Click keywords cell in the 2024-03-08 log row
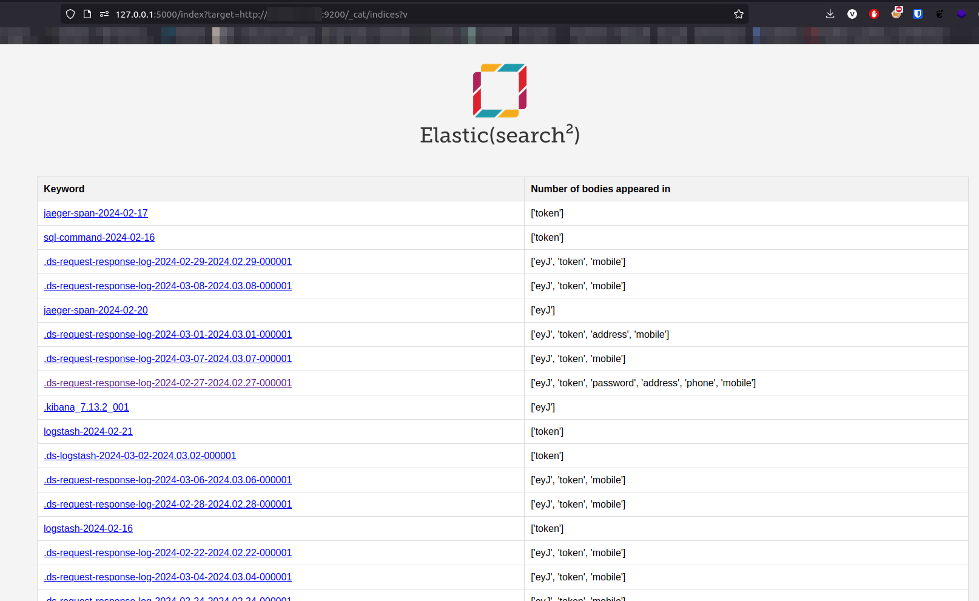The width and height of the screenshot is (979, 601). pyautogui.click(x=746, y=286)
